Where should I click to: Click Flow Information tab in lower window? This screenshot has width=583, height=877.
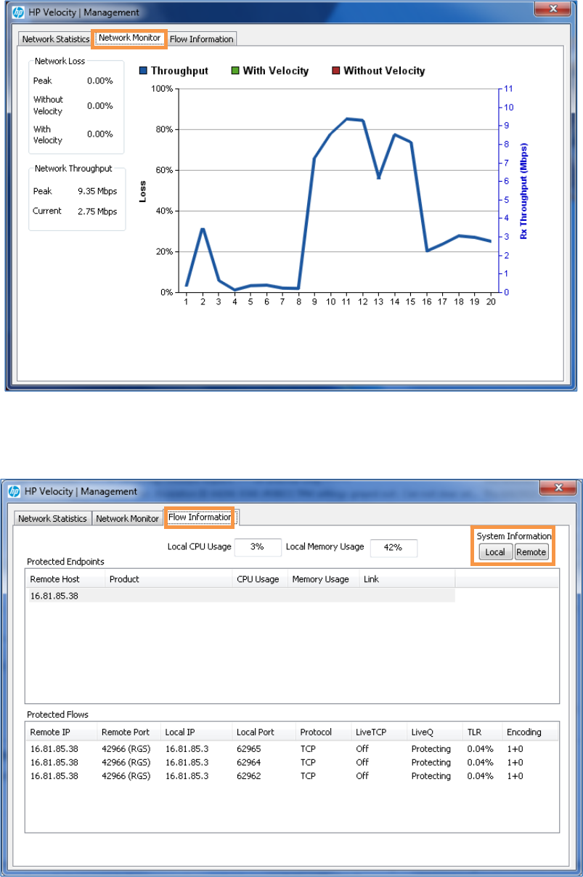[x=200, y=517]
